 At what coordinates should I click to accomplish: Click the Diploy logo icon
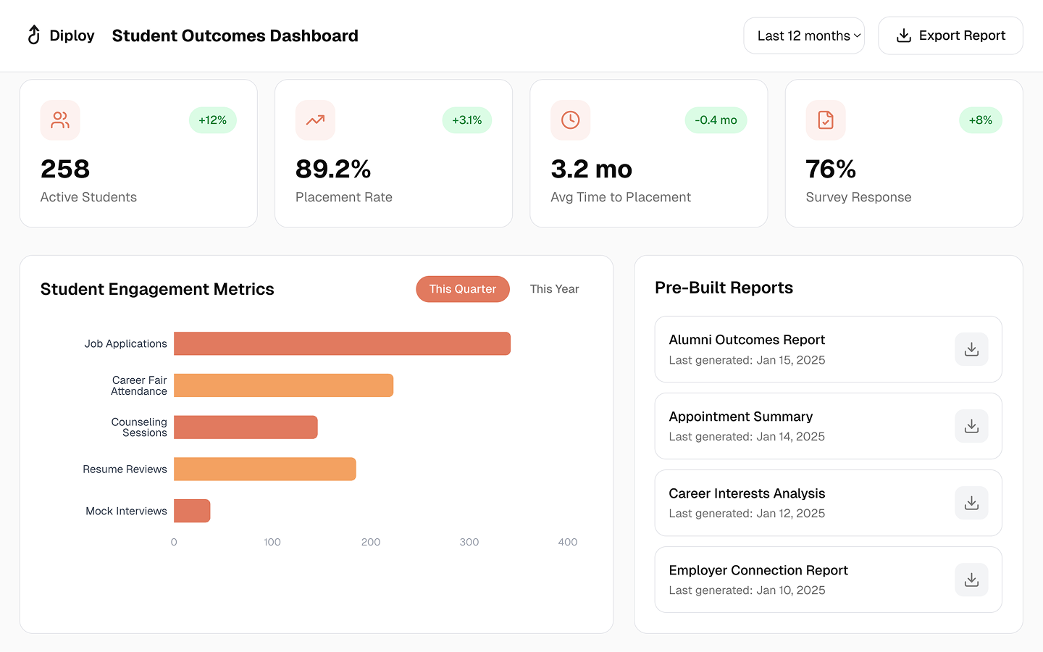[x=33, y=35]
